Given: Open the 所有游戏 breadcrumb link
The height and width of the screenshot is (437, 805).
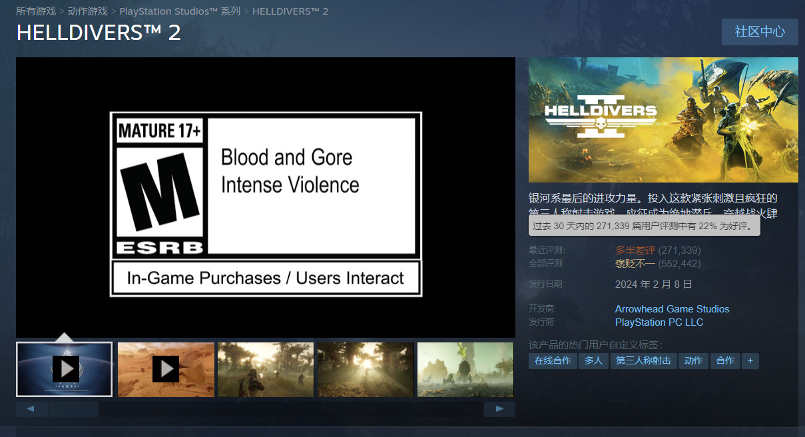Looking at the screenshot, I should click(x=36, y=11).
